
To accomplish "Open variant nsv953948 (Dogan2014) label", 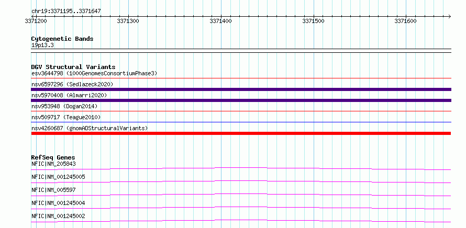I will pos(64,106).
